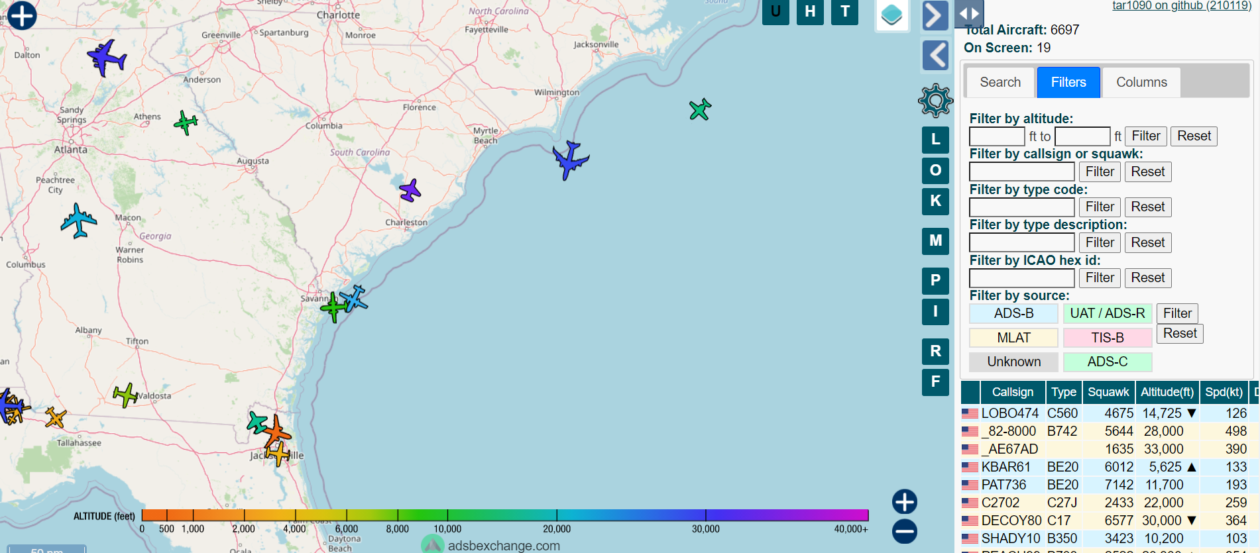This screenshot has width=1260, height=553.
Task: Click the right chevron sidebar button
Action: [935, 15]
